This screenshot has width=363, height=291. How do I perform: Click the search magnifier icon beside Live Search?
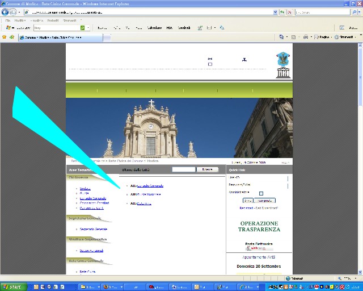coord(354,12)
